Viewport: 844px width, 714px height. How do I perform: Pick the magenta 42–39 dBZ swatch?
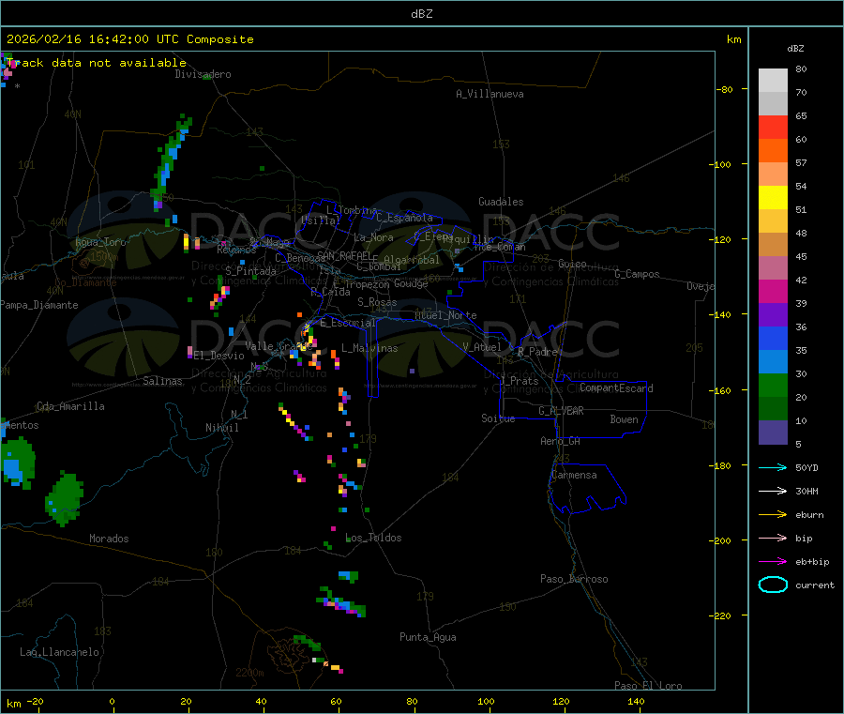point(773,291)
